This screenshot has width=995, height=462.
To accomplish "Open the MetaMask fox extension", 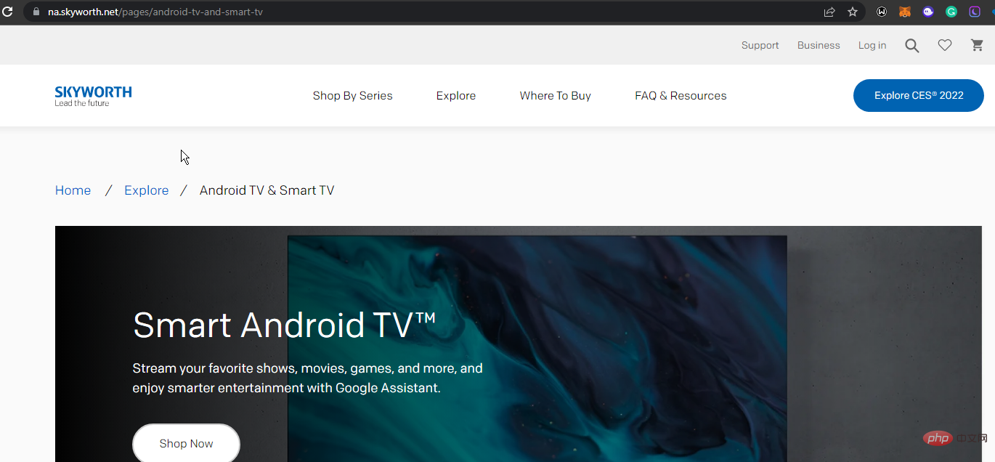I will point(905,12).
